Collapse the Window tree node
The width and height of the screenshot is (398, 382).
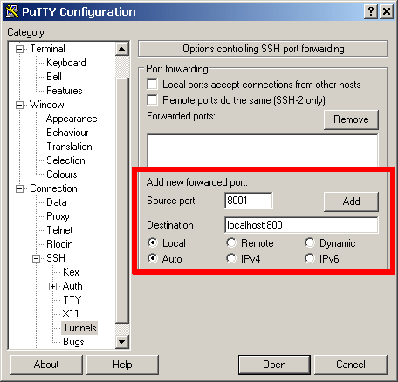[19, 105]
